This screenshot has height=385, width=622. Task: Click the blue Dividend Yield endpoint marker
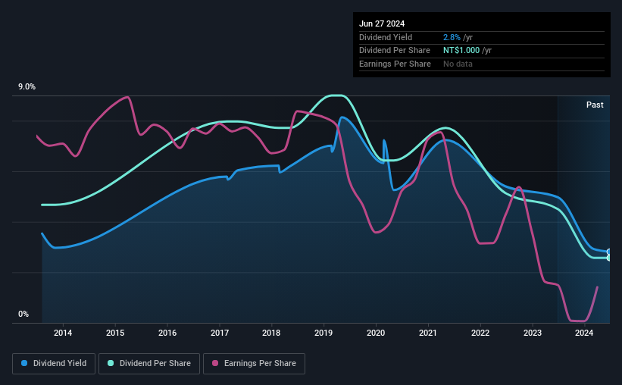609,252
